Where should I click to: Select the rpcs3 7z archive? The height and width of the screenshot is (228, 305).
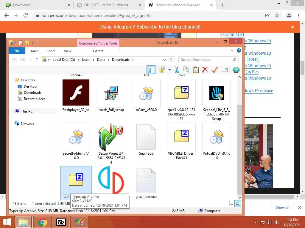click(181, 100)
